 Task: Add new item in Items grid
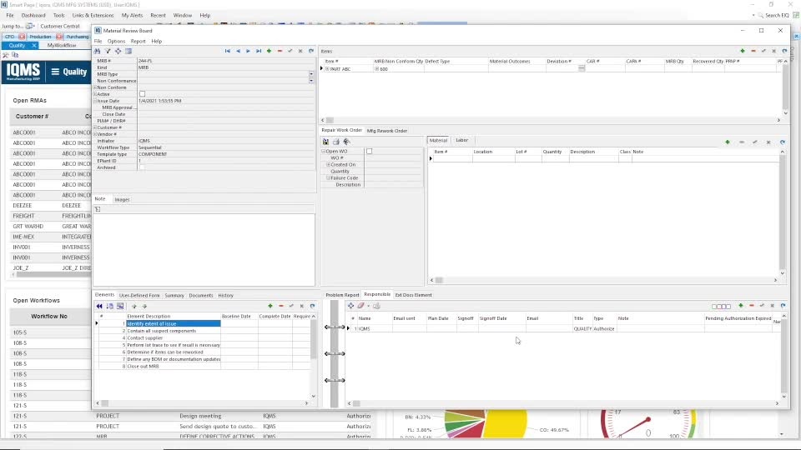743,51
